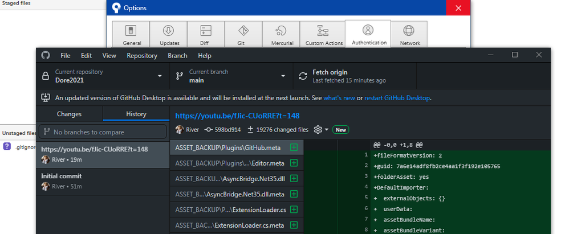Expand the Current branch main dropdown

pyautogui.click(x=231, y=76)
